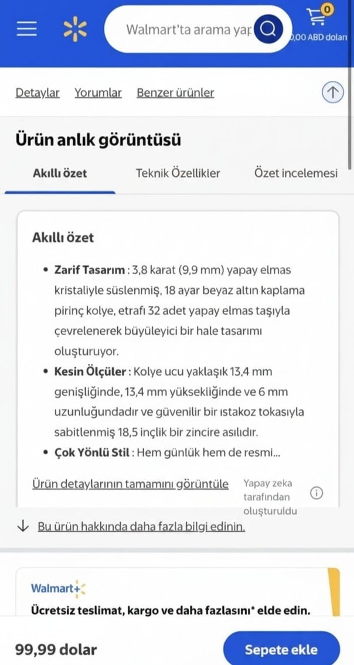Click the down arrow before daha fazla bilgi
This screenshot has height=665, width=354.
pos(23,526)
